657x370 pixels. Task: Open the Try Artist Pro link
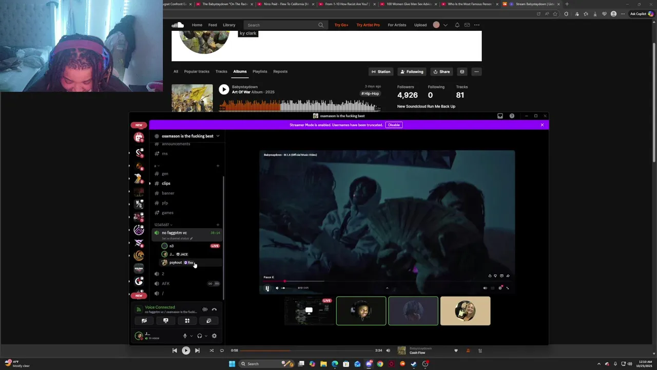(368, 25)
